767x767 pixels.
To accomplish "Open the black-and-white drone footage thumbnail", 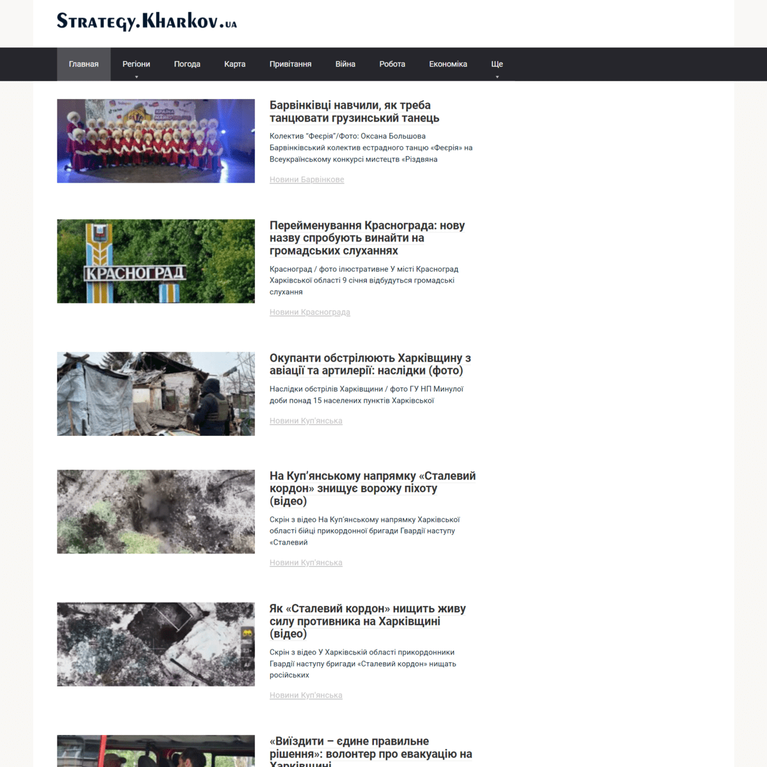I will coord(156,644).
